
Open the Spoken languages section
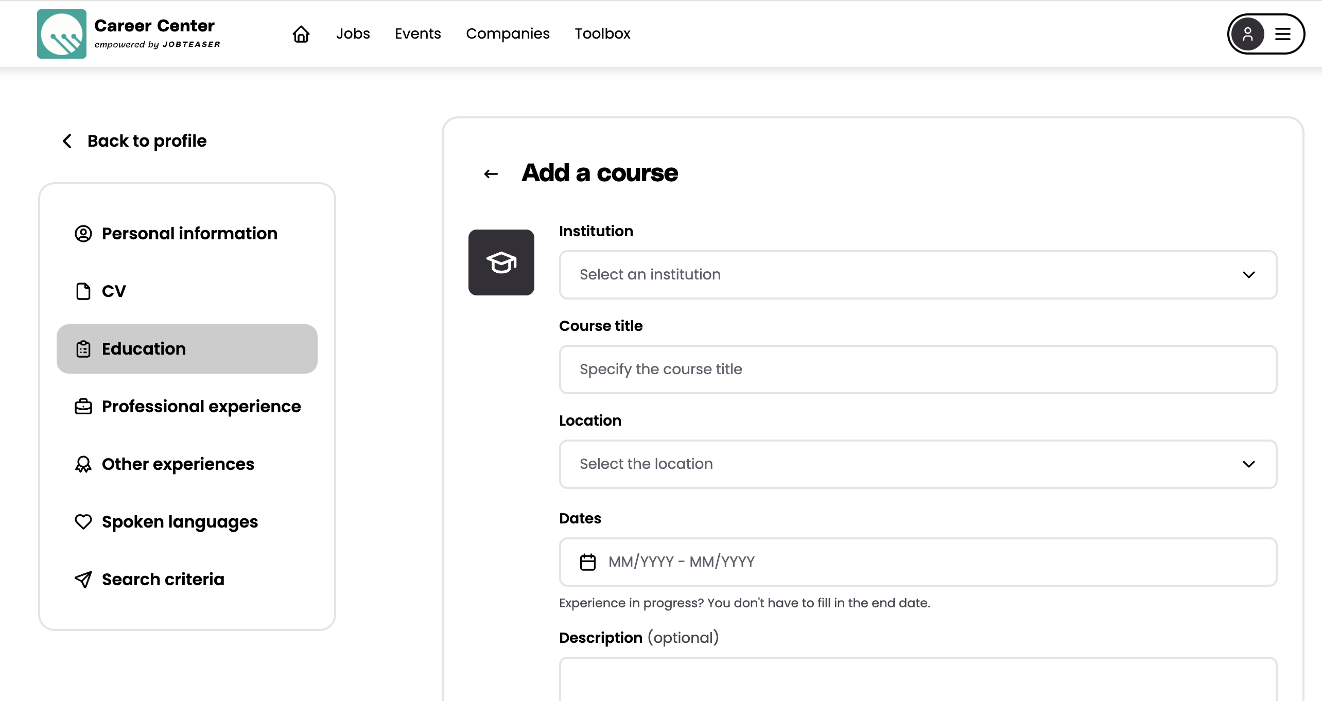point(180,522)
